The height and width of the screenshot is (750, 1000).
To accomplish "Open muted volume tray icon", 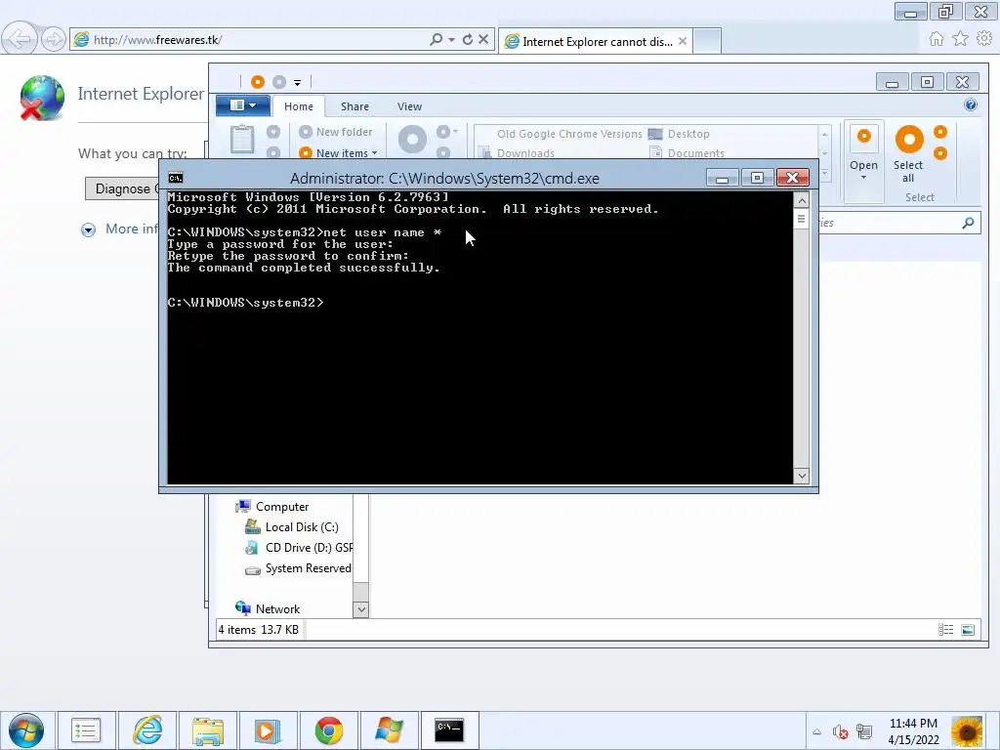I will point(840,731).
